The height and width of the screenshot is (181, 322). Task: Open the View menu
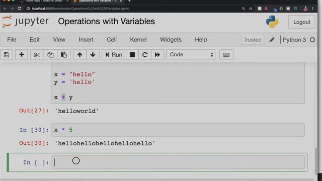pos(59,40)
